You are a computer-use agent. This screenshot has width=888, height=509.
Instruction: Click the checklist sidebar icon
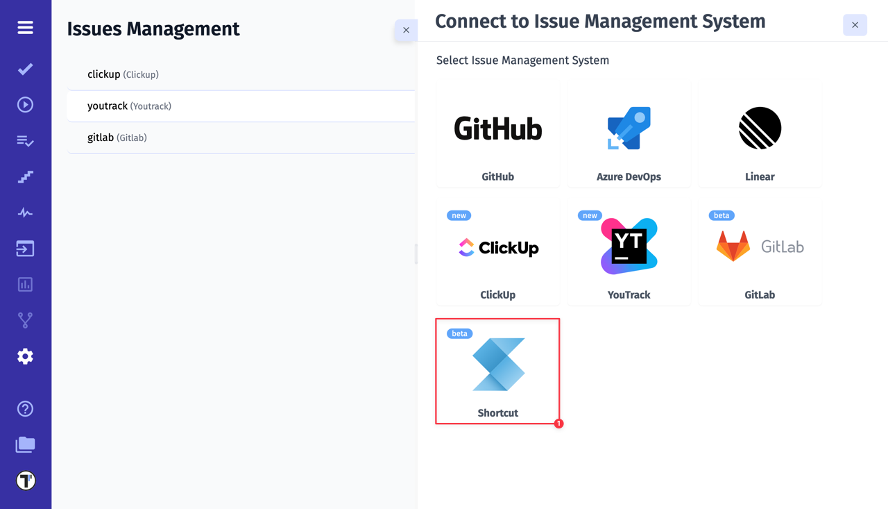[25, 141]
